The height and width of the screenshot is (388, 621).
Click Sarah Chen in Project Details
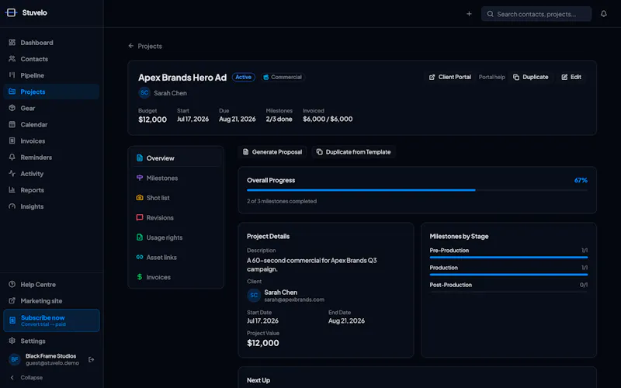[280, 293]
